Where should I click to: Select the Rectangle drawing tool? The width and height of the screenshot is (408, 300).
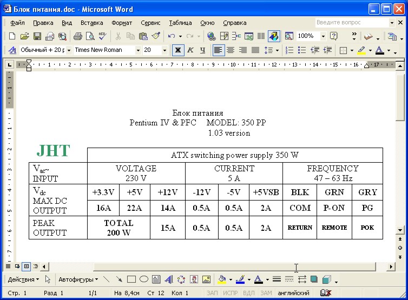click(131, 279)
